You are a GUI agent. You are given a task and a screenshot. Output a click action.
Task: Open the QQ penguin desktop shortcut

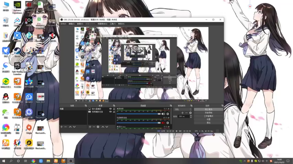pos(6,98)
